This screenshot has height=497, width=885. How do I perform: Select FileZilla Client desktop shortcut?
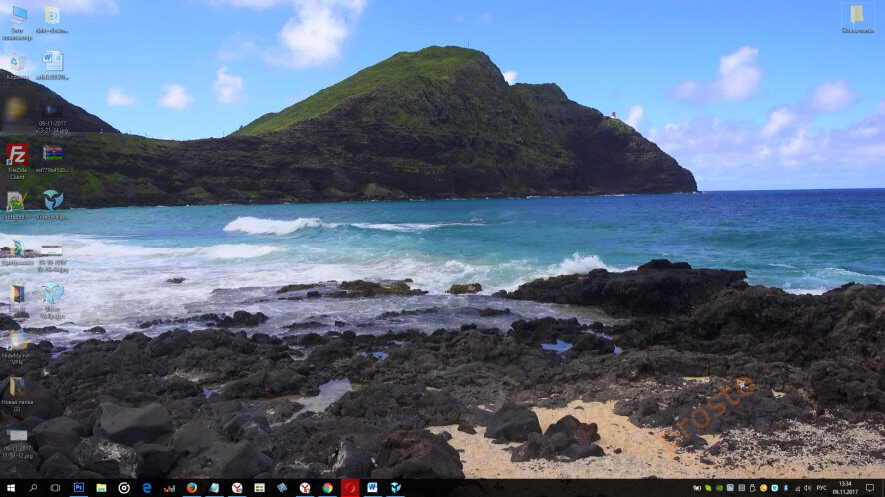pyautogui.click(x=18, y=161)
